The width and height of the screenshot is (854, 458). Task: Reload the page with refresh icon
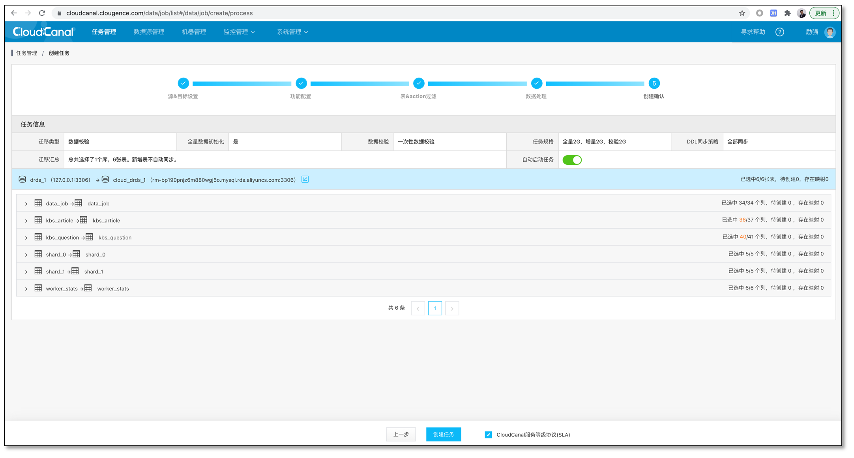42,13
